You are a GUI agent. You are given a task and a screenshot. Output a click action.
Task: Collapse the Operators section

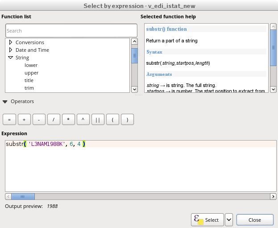coord(5,102)
